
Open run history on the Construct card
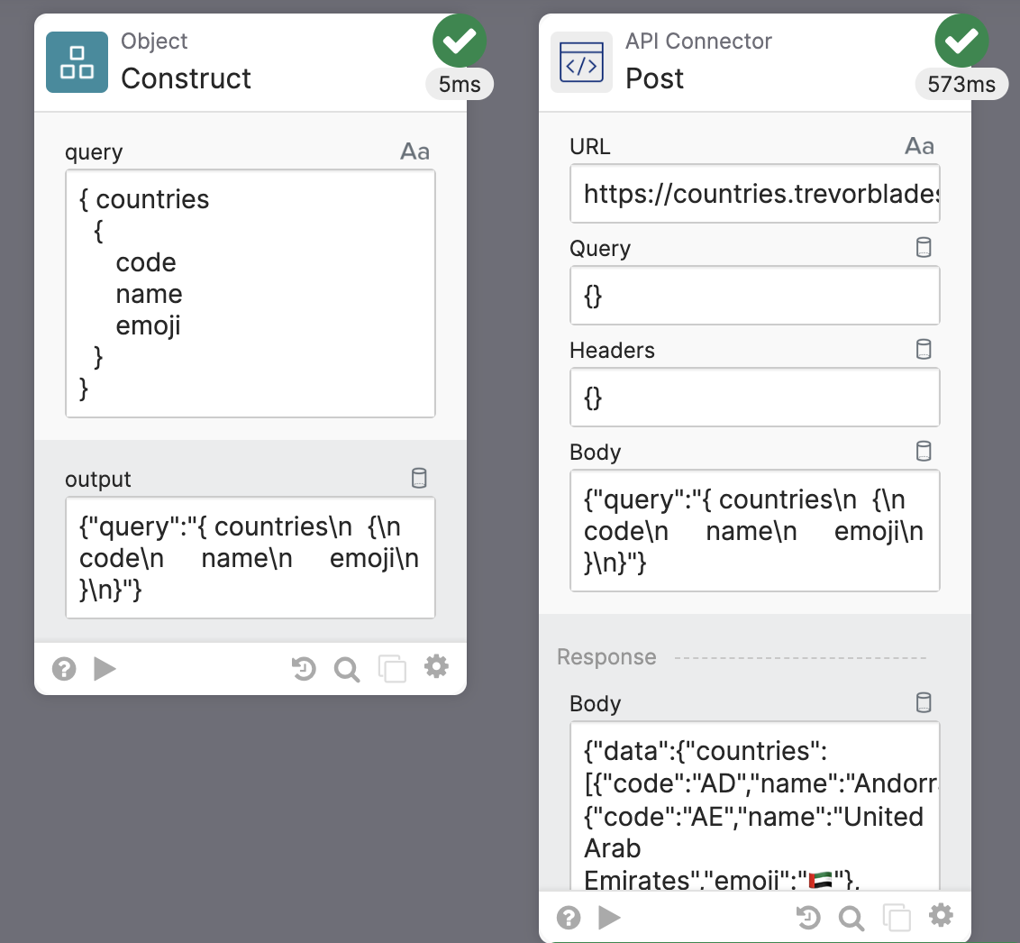pos(304,669)
